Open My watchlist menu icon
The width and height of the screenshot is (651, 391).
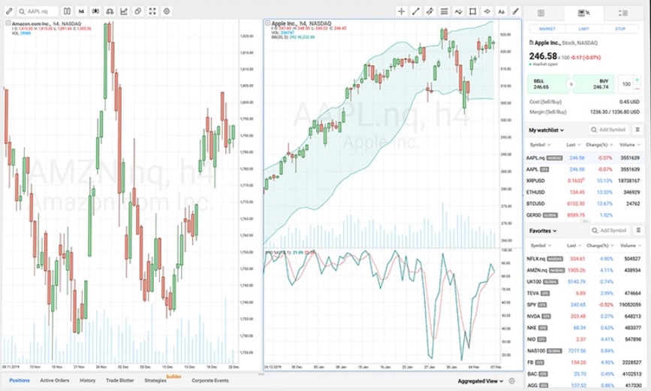click(x=637, y=130)
